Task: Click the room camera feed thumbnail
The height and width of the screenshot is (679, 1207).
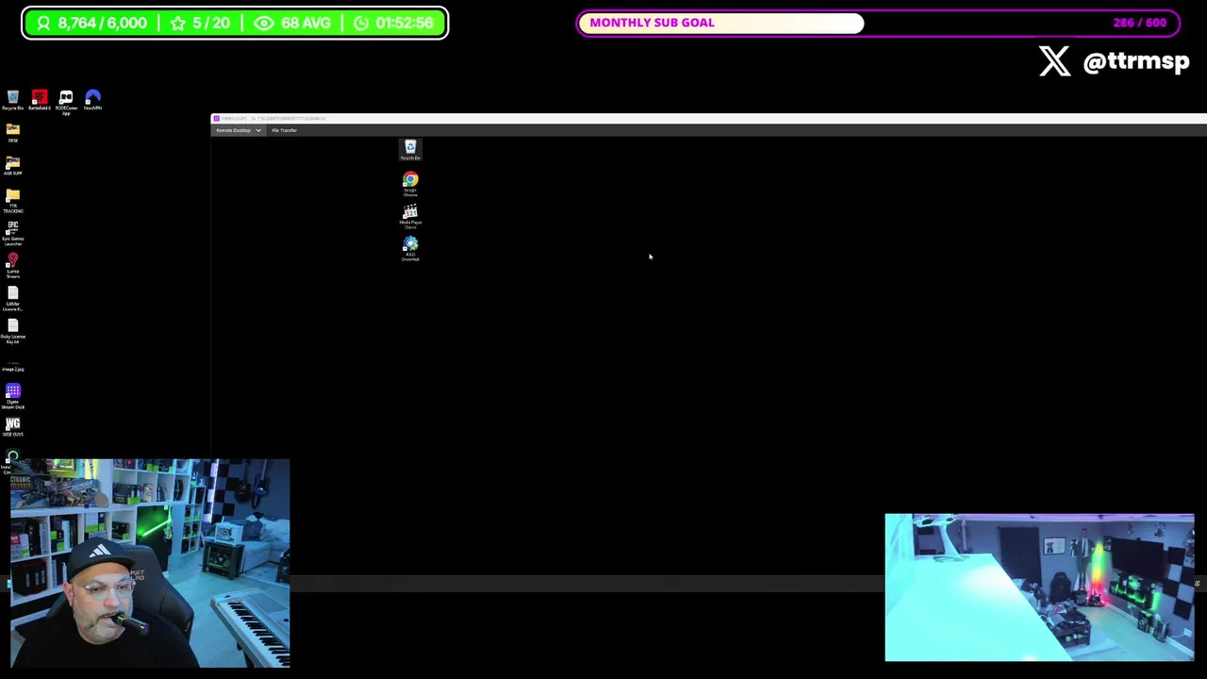Action: click(1039, 588)
